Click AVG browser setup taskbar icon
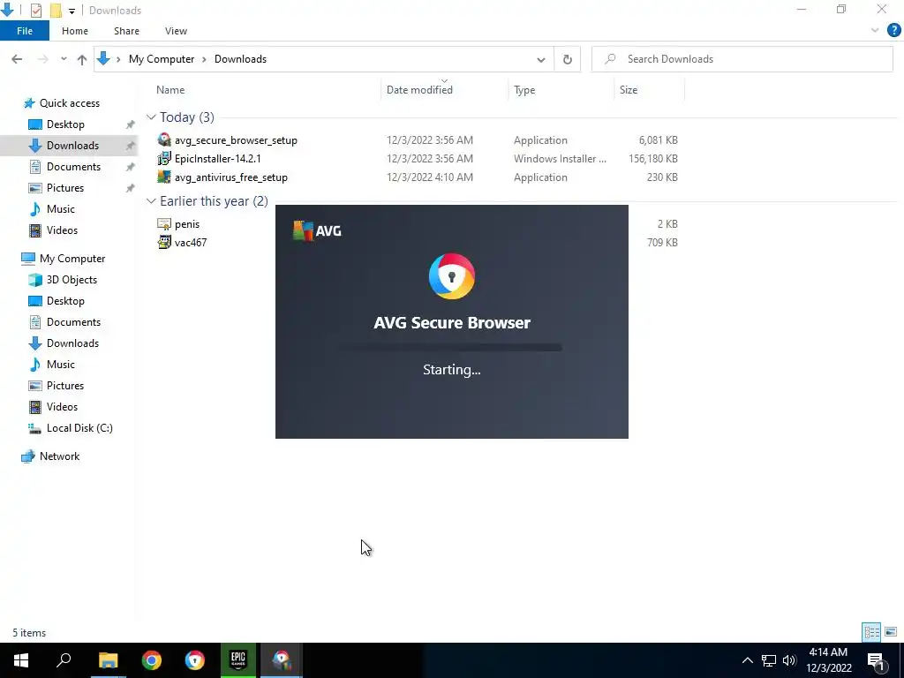Screen dimensions: 904x678 pos(282,660)
